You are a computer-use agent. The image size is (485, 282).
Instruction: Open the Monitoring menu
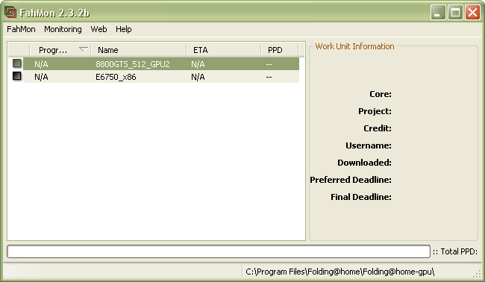[x=63, y=29]
